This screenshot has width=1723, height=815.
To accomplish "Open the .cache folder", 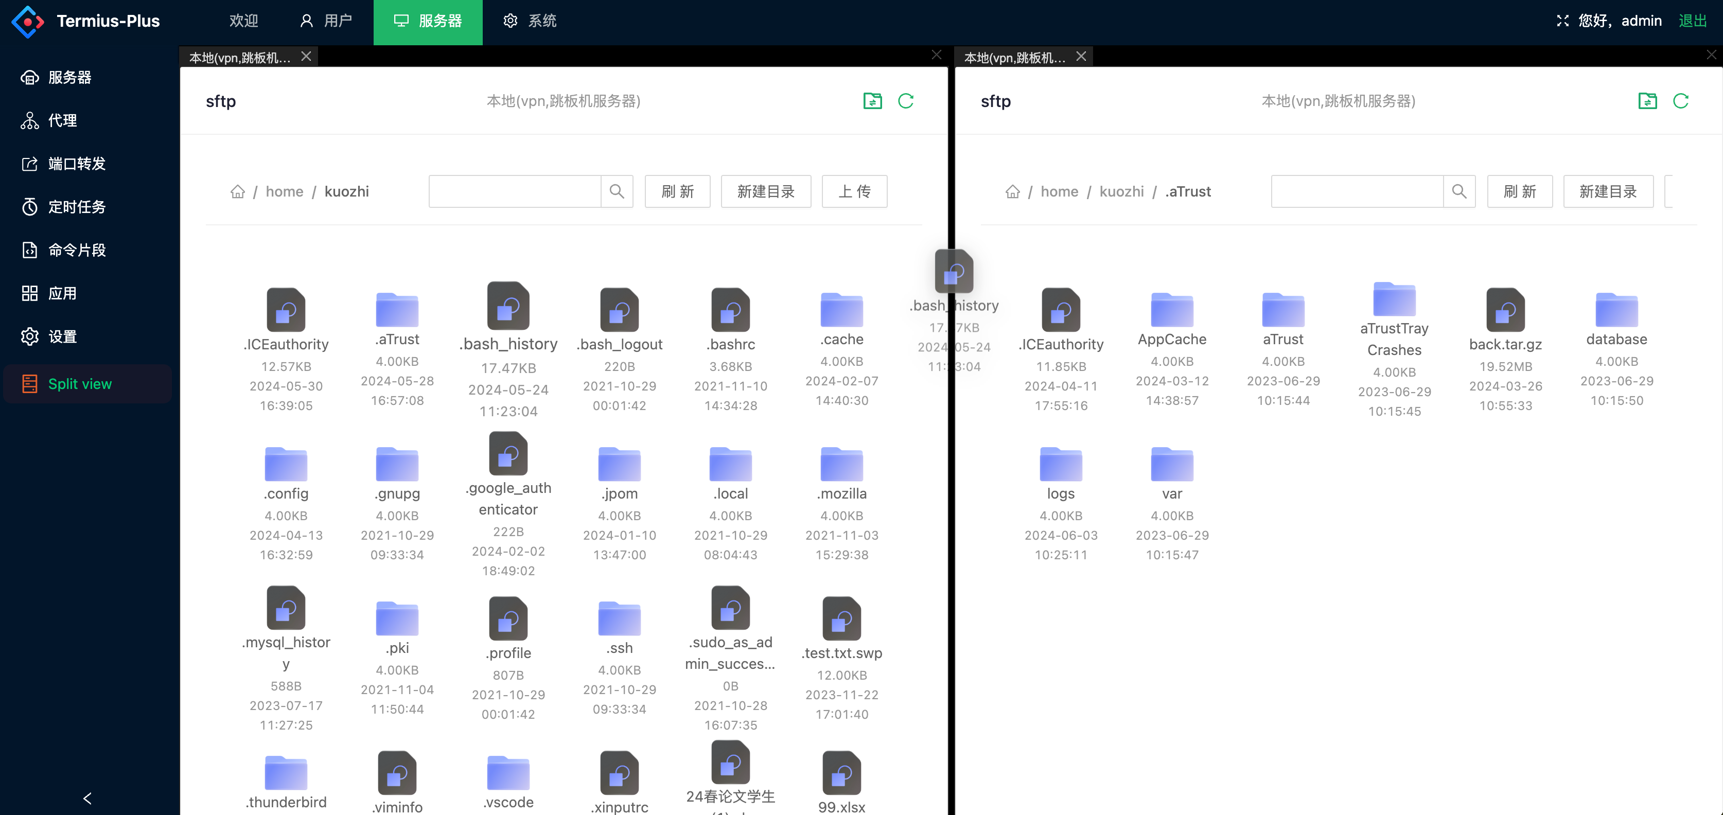I will pos(841,310).
